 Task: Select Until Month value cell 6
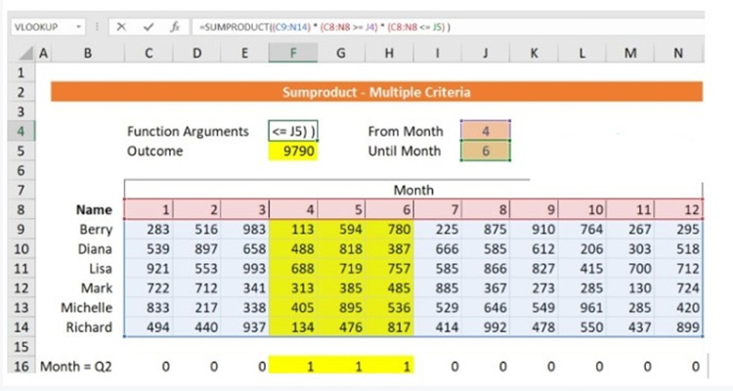point(486,152)
